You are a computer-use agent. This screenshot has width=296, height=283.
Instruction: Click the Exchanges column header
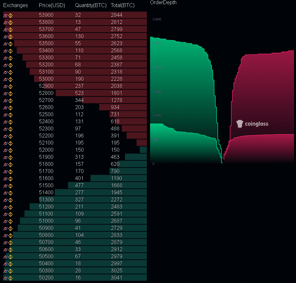15,5
